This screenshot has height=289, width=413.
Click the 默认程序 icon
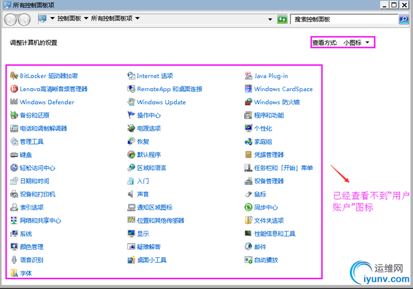[x=131, y=154]
